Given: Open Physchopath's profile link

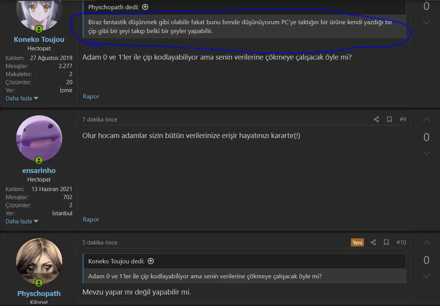Looking at the screenshot, I should tap(39, 293).
